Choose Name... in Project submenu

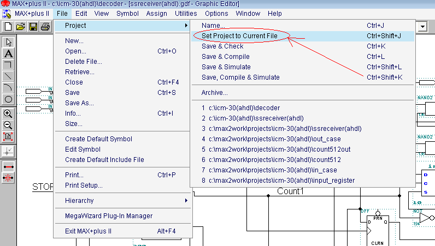pyautogui.click(x=303, y=26)
